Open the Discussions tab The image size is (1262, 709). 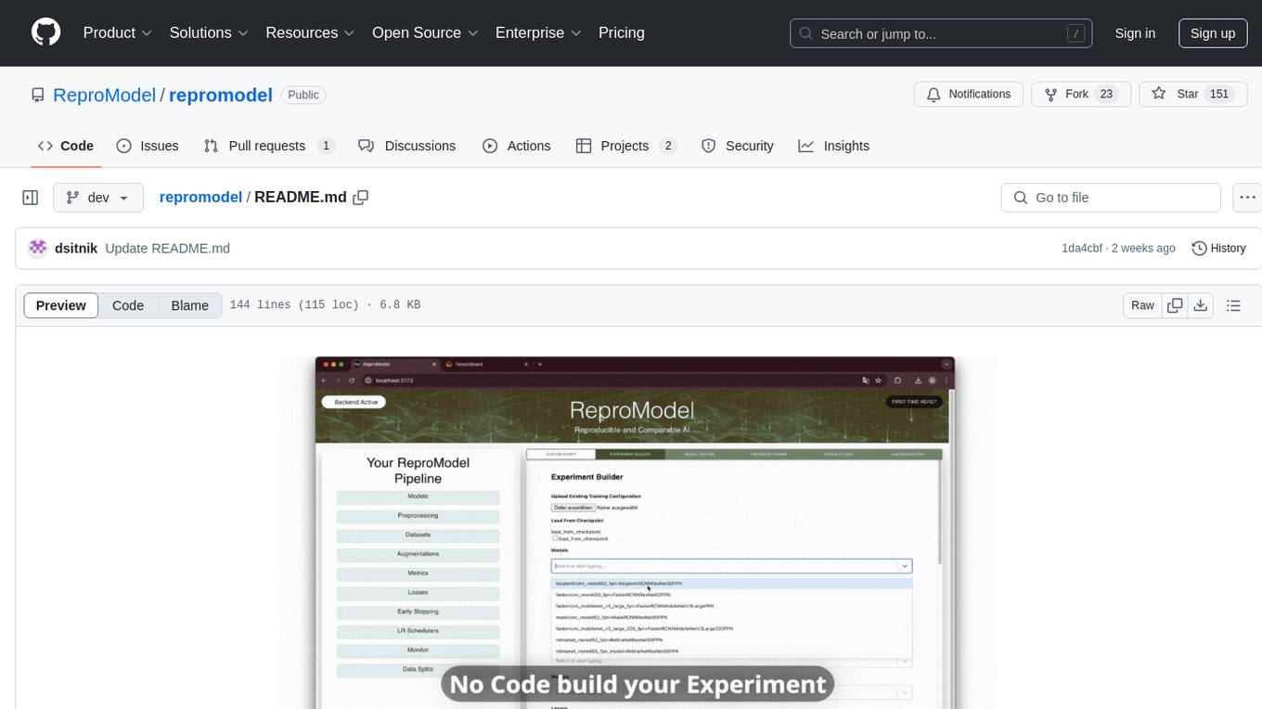point(407,146)
